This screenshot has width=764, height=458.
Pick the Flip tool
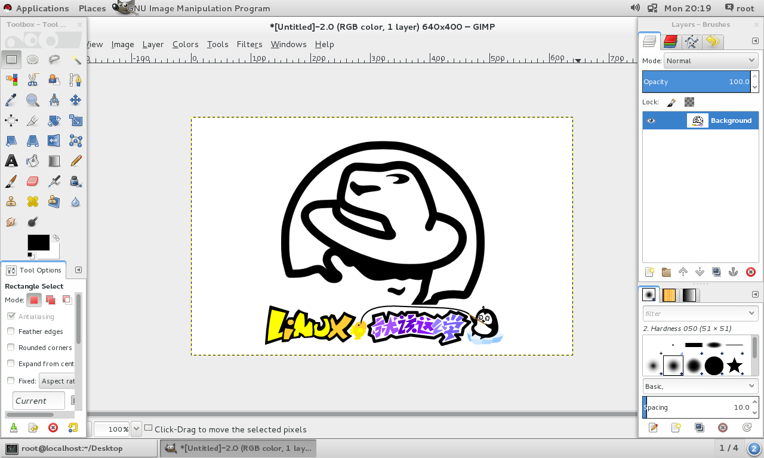click(54, 140)
